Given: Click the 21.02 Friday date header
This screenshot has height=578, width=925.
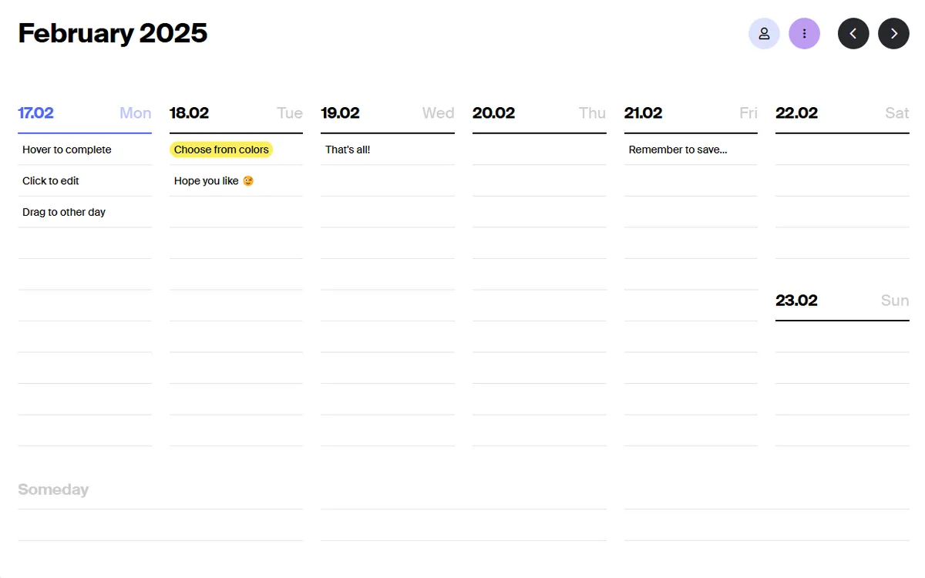Looking at the screenshot, I should coord(643,113).
